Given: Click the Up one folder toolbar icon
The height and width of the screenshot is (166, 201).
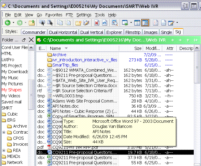Looking at the screenshot, I should click(32, 23).
